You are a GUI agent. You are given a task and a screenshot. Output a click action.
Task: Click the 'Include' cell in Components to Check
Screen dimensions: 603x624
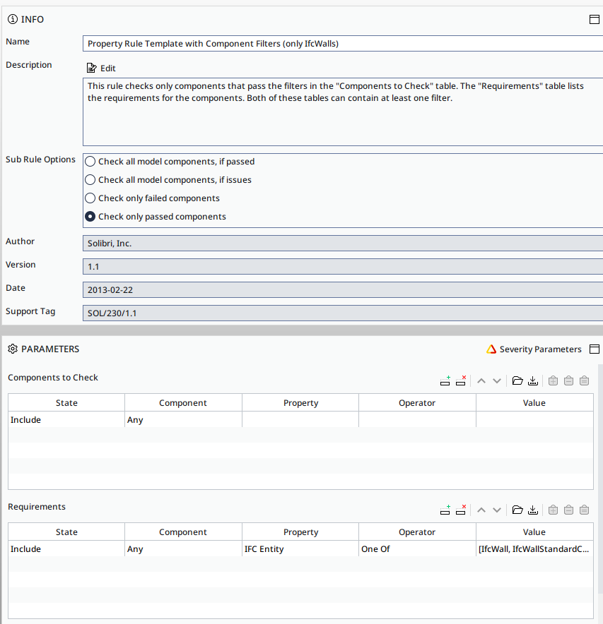coord(66,419)
